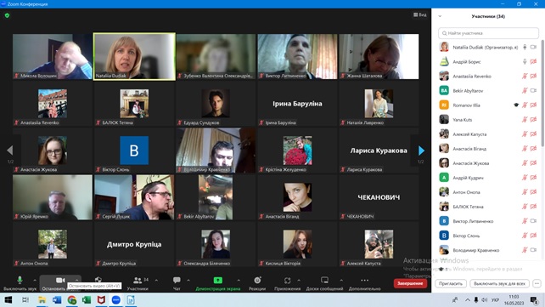Collapse the participants panel header chevron
The height and width of the screenshot is (307, 545).
tap(440, 16)
